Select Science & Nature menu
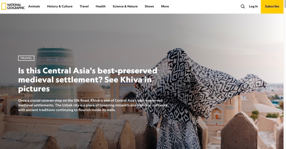Image resolution: width=286 pixels, height=149 pixels. coord(125,6)
